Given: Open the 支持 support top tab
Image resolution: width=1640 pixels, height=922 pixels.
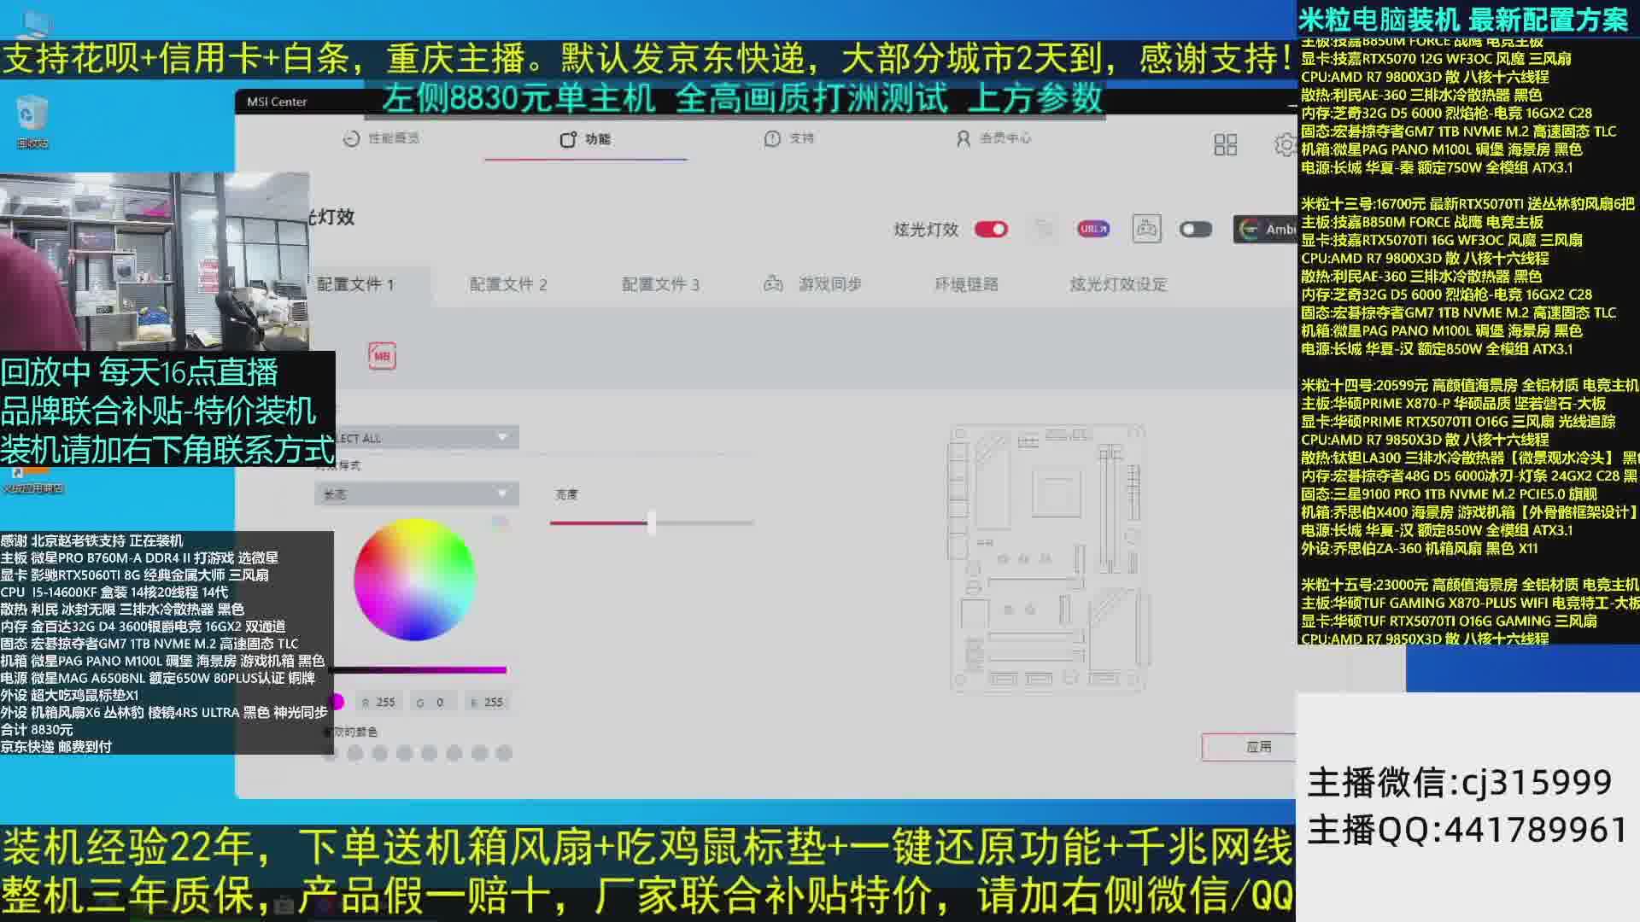Looking at the screenshot, I should pos(789,138).
